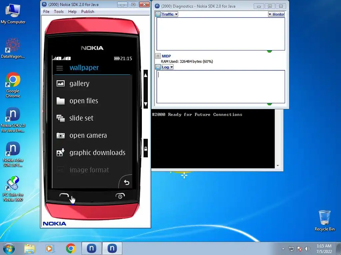Select Google Chrome desktop shortcut
Image resolution: width=341 pixels, height=255 pixels.
point(13,85)
